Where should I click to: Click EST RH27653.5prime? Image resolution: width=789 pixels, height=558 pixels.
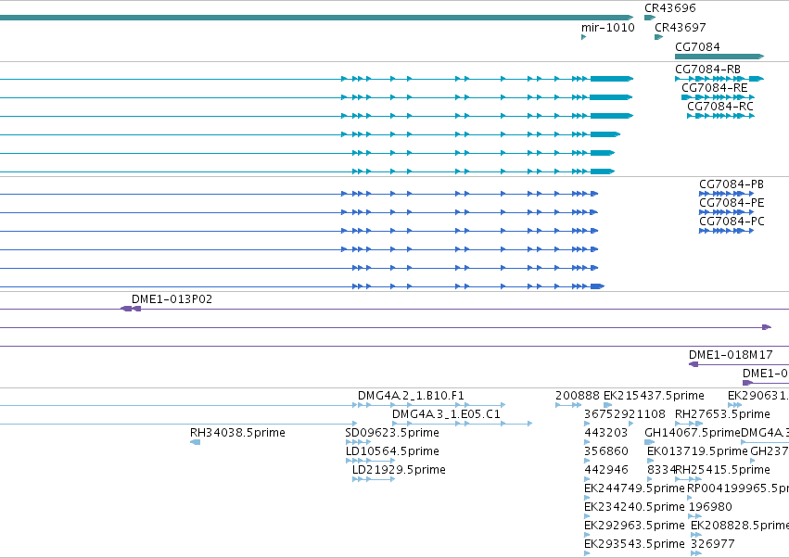pos(689,424)
